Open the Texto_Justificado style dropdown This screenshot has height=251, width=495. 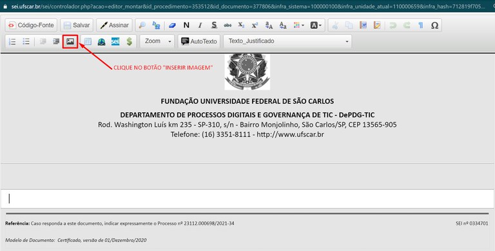[287, 41]
